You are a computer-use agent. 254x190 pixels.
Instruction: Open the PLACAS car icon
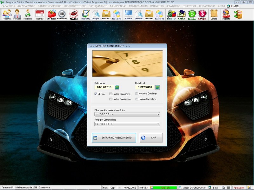tap(74, 15)
